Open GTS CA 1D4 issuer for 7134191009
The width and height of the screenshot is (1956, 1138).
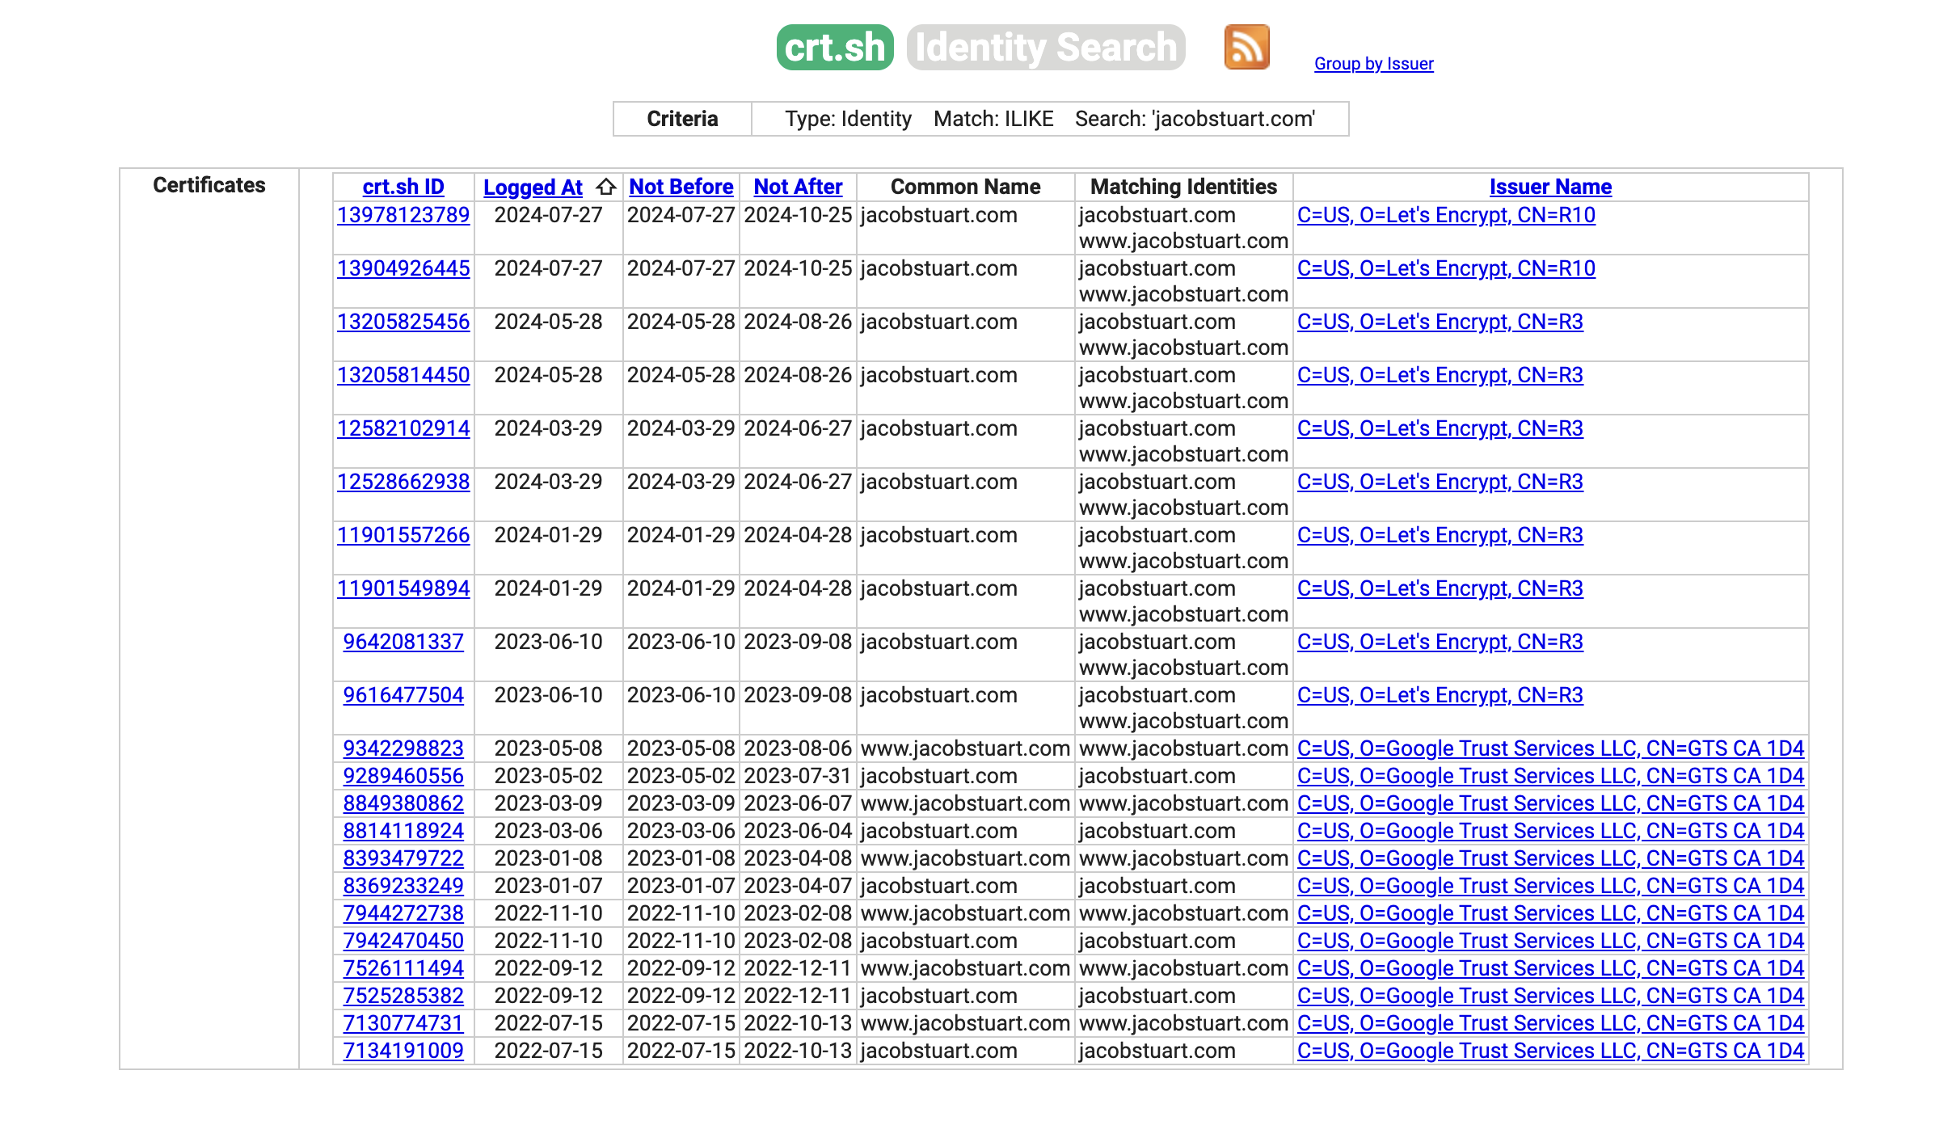(1550, 1051)
